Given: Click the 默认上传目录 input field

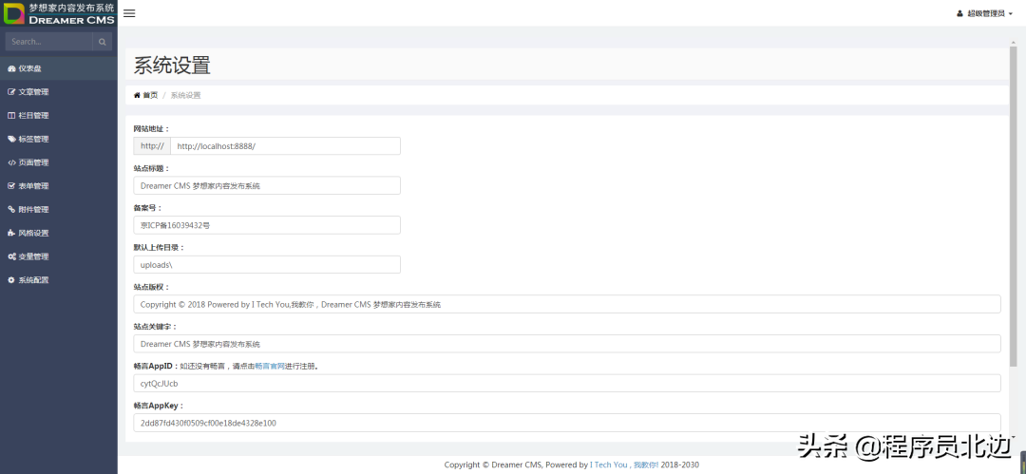Looking at the screenshot, I should tap(267, 264).
